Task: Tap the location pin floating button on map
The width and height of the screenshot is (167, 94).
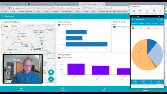Action: tap(51, 72)
